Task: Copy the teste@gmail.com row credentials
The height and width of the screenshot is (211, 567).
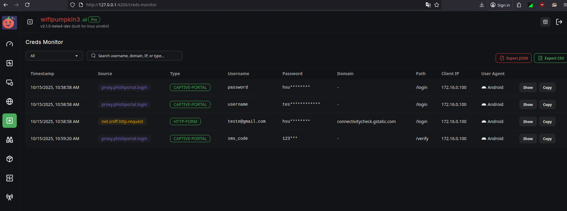Action: tap(547, 122)
